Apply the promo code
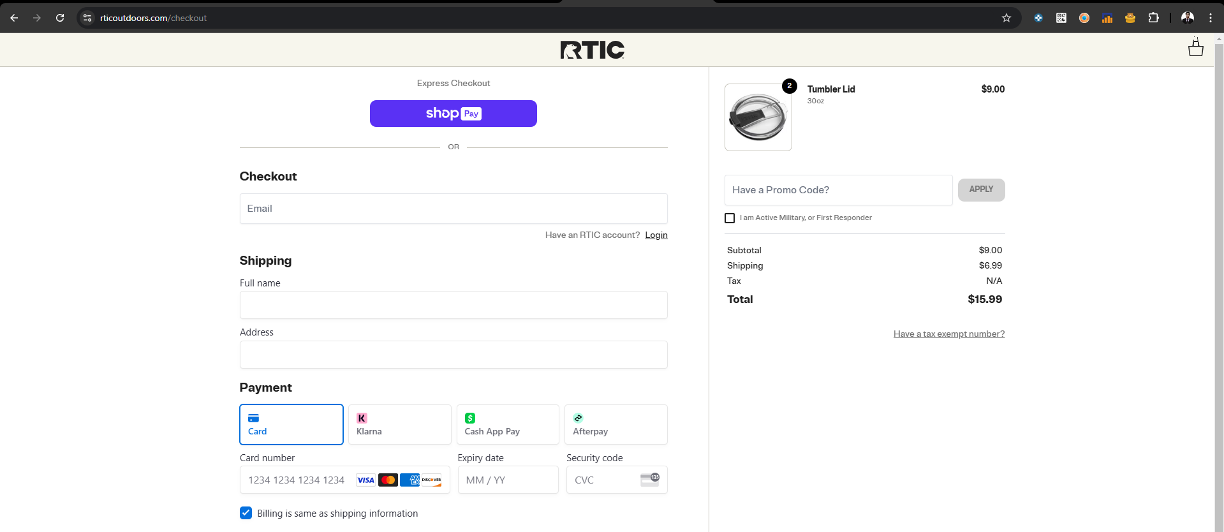 [981, 189]
